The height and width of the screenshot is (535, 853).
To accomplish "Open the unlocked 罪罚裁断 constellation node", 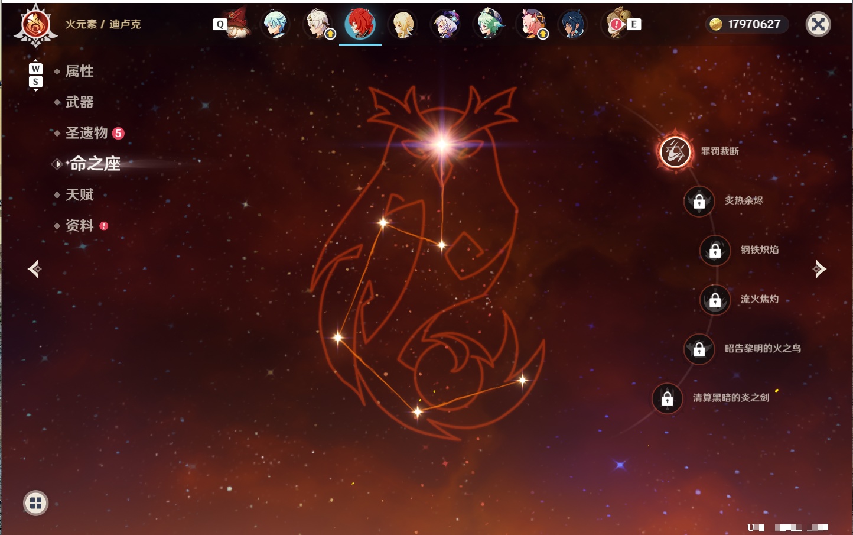I will click(675, 151).
